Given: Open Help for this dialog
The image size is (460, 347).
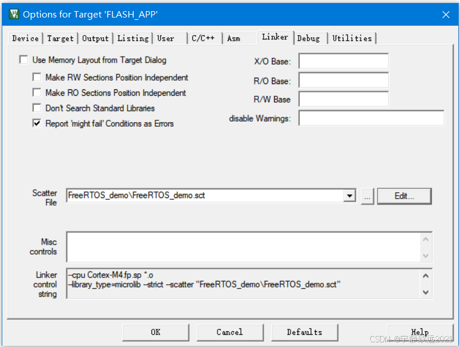Looking at the screenshot, I should click(420, 332).
